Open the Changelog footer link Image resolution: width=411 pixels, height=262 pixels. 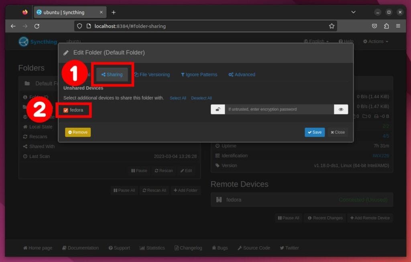point(188,248)
